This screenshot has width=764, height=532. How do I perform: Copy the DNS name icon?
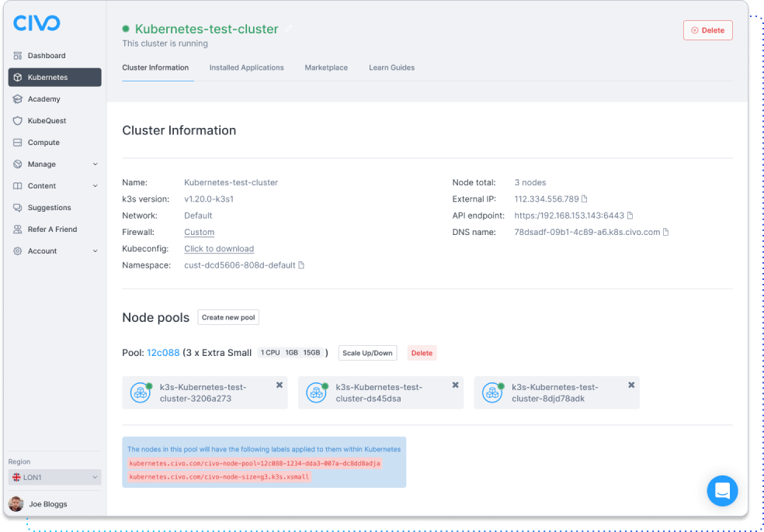click(666, 232)
